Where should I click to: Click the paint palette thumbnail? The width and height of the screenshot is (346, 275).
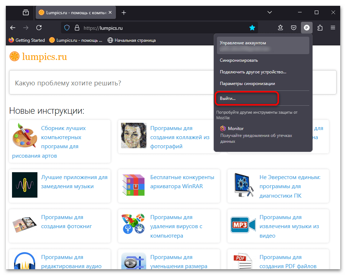click(25, 136)
